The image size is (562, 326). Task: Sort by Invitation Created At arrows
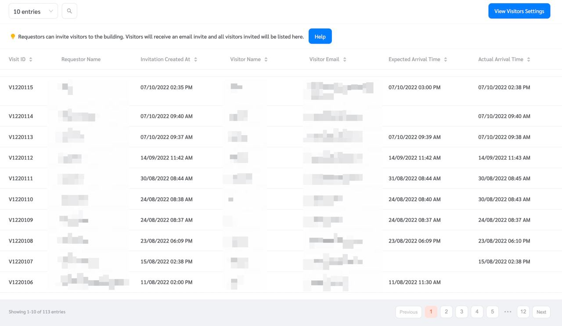click(x=195, y=59)
